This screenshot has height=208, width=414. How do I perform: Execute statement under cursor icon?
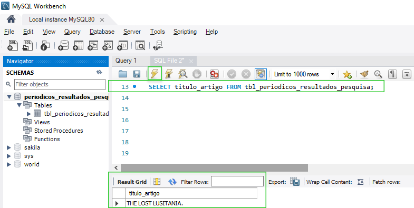click(x=168, y=74)
